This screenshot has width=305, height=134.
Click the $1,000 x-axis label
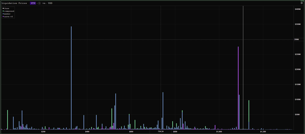pos(219,132)
